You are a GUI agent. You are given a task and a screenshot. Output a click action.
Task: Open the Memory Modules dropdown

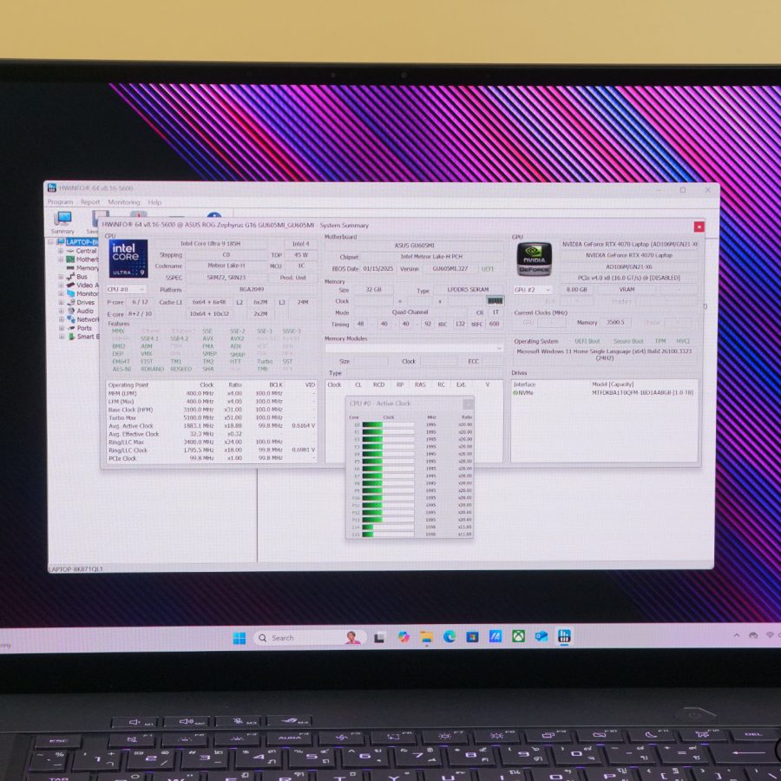(x=415, y=348)
